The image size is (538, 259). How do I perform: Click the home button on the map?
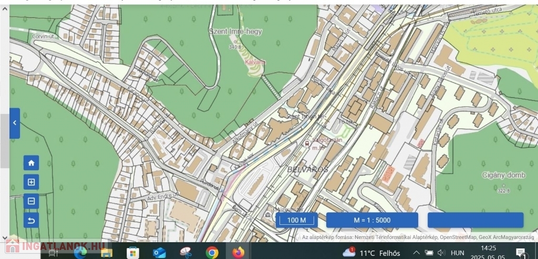31,163
